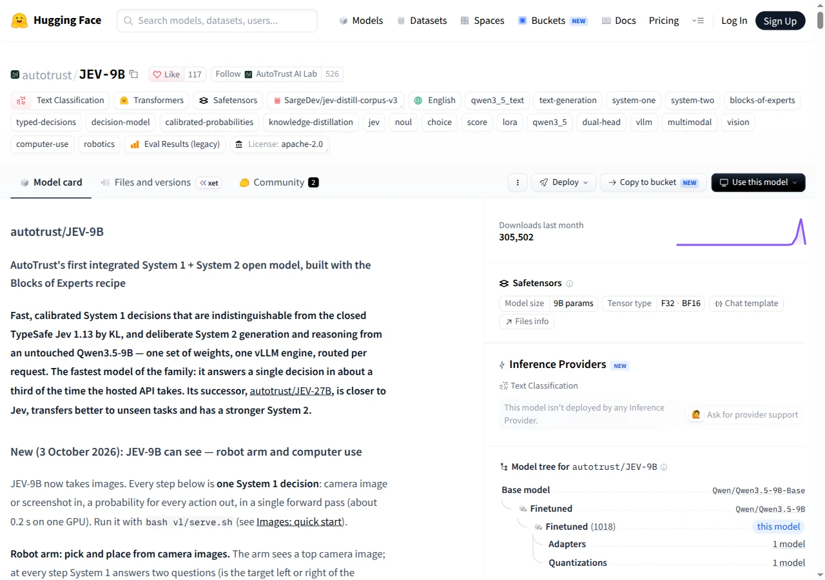The image size is (825, 580).
Task: Go to Datasets in top navigation
Action: 422,21
